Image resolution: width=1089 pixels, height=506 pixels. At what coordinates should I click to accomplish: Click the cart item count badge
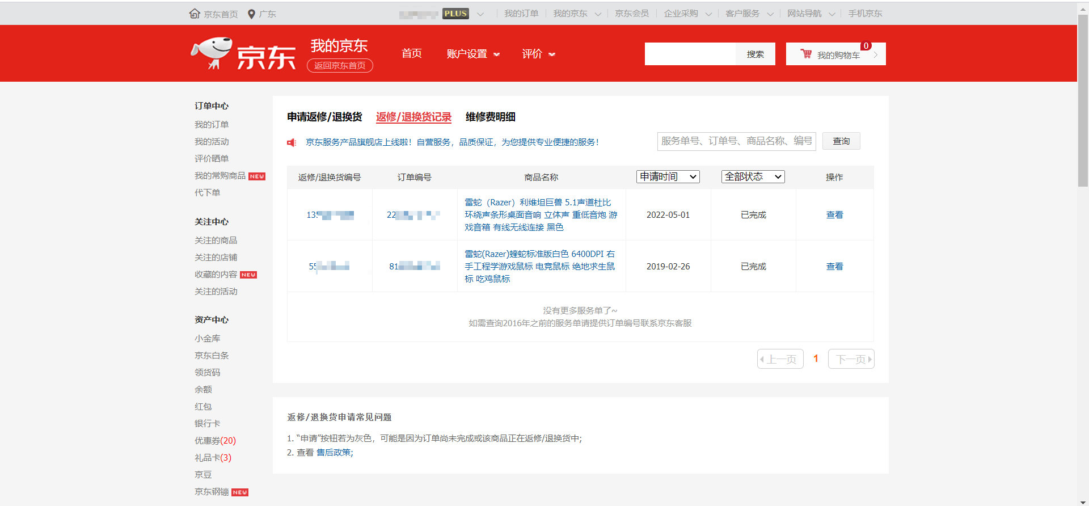866,46
